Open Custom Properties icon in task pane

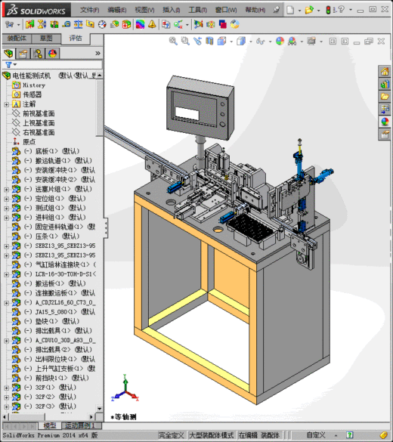[385, 134]
